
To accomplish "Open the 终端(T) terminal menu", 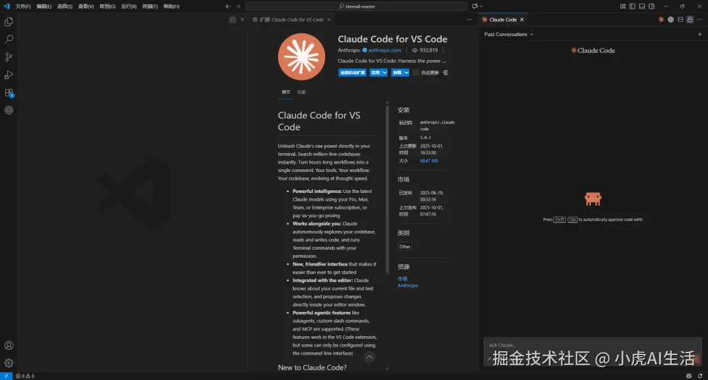I will [x=150, y=7].
